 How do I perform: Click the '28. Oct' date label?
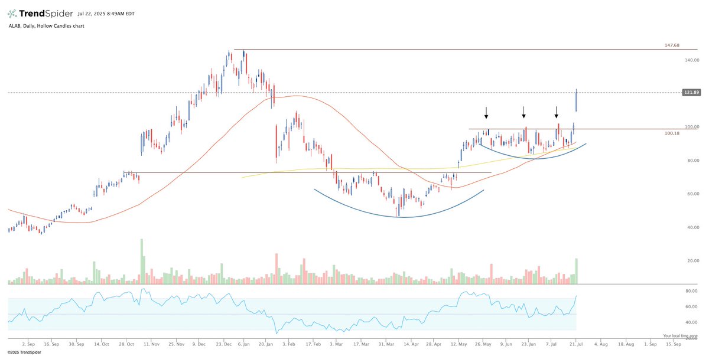tap(127, 343)
